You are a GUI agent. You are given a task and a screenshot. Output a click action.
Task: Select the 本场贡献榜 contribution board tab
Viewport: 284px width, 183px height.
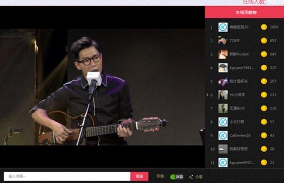[x=245, y=12]
